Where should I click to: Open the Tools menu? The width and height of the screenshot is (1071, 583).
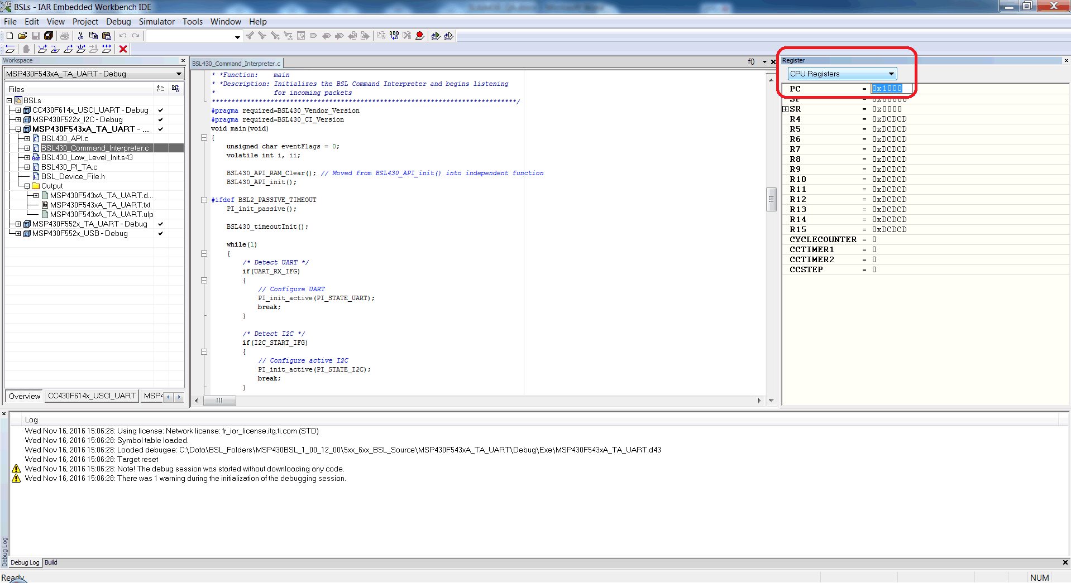[193, 21]
